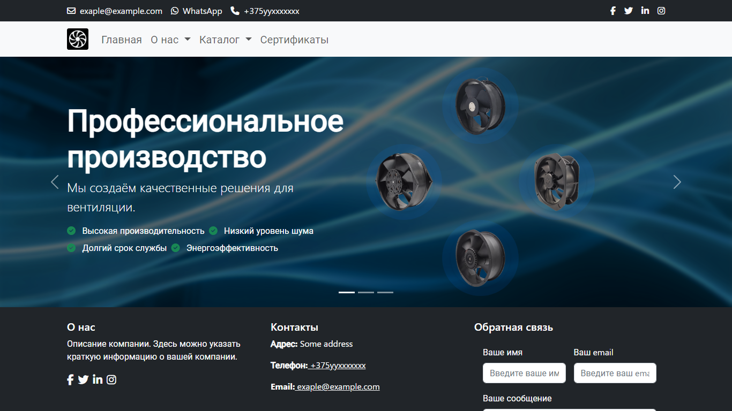Click the Описание компании footer paragraph
Screen dimensions: 732x411
click(x=154, y=351)
